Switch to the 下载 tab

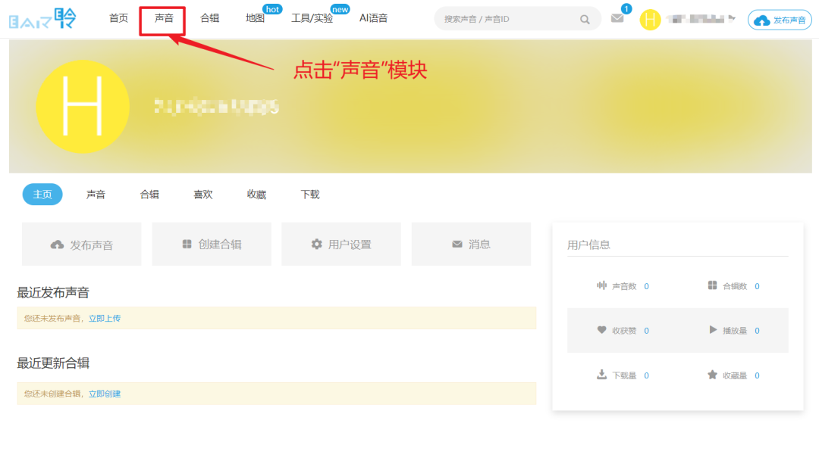pyautogui.click(x=309, y=195)
